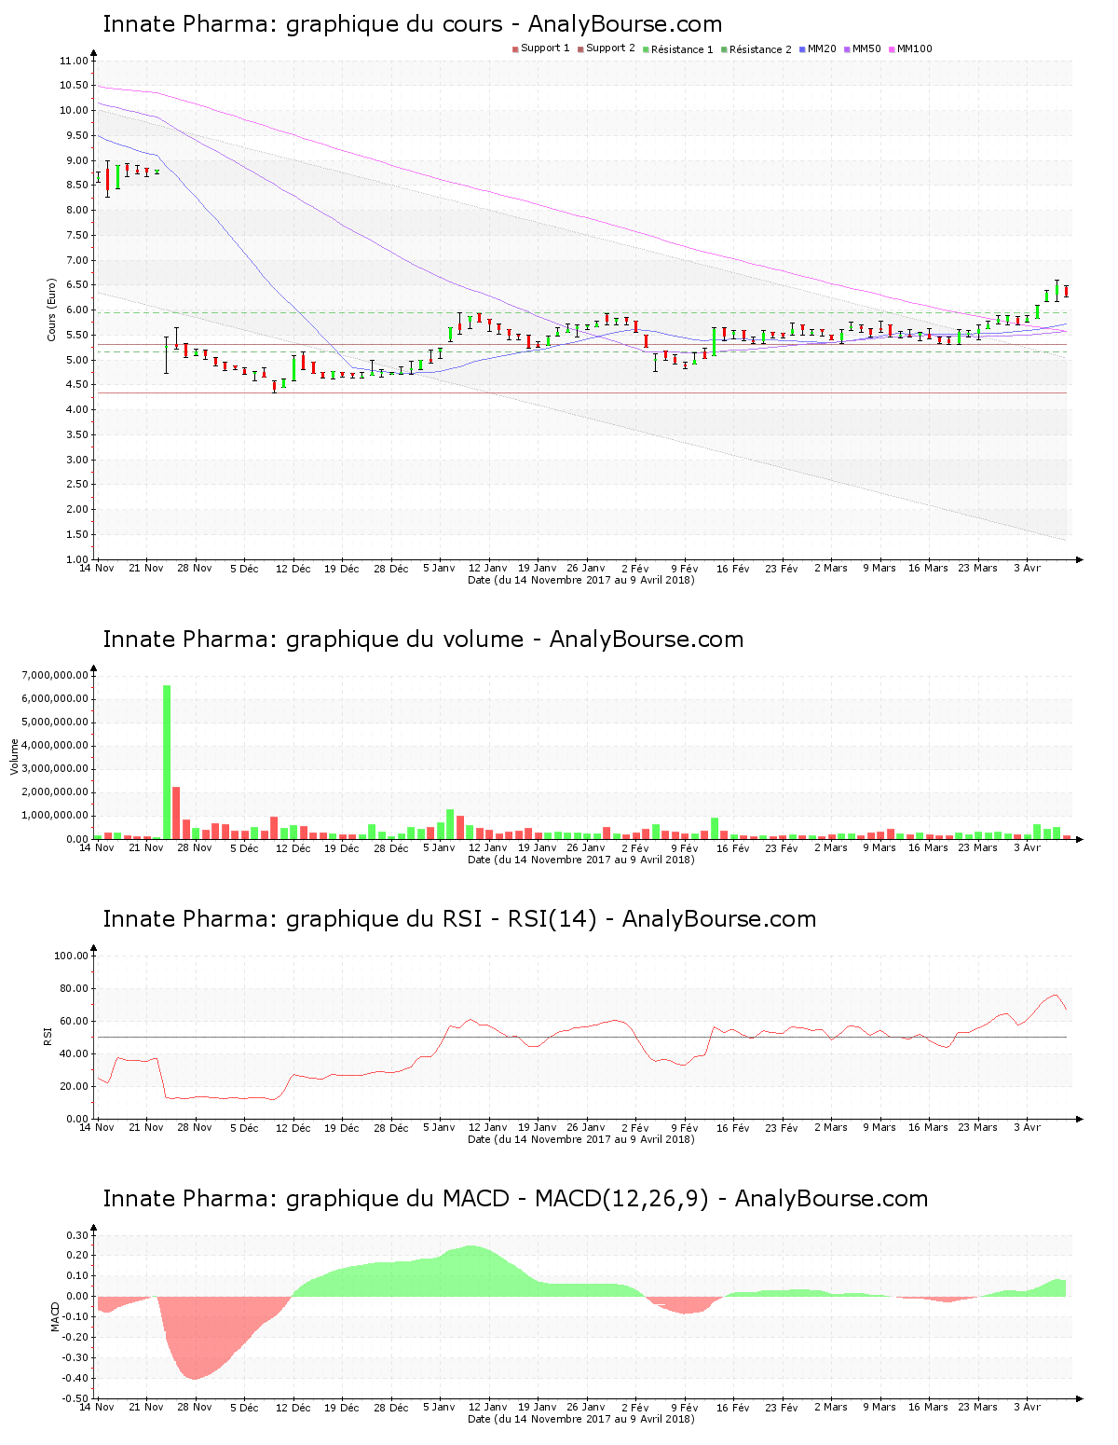Click the Support 1 legend color square
This screenshot has height=1445, width=1118.
click(x=515, y=49)
